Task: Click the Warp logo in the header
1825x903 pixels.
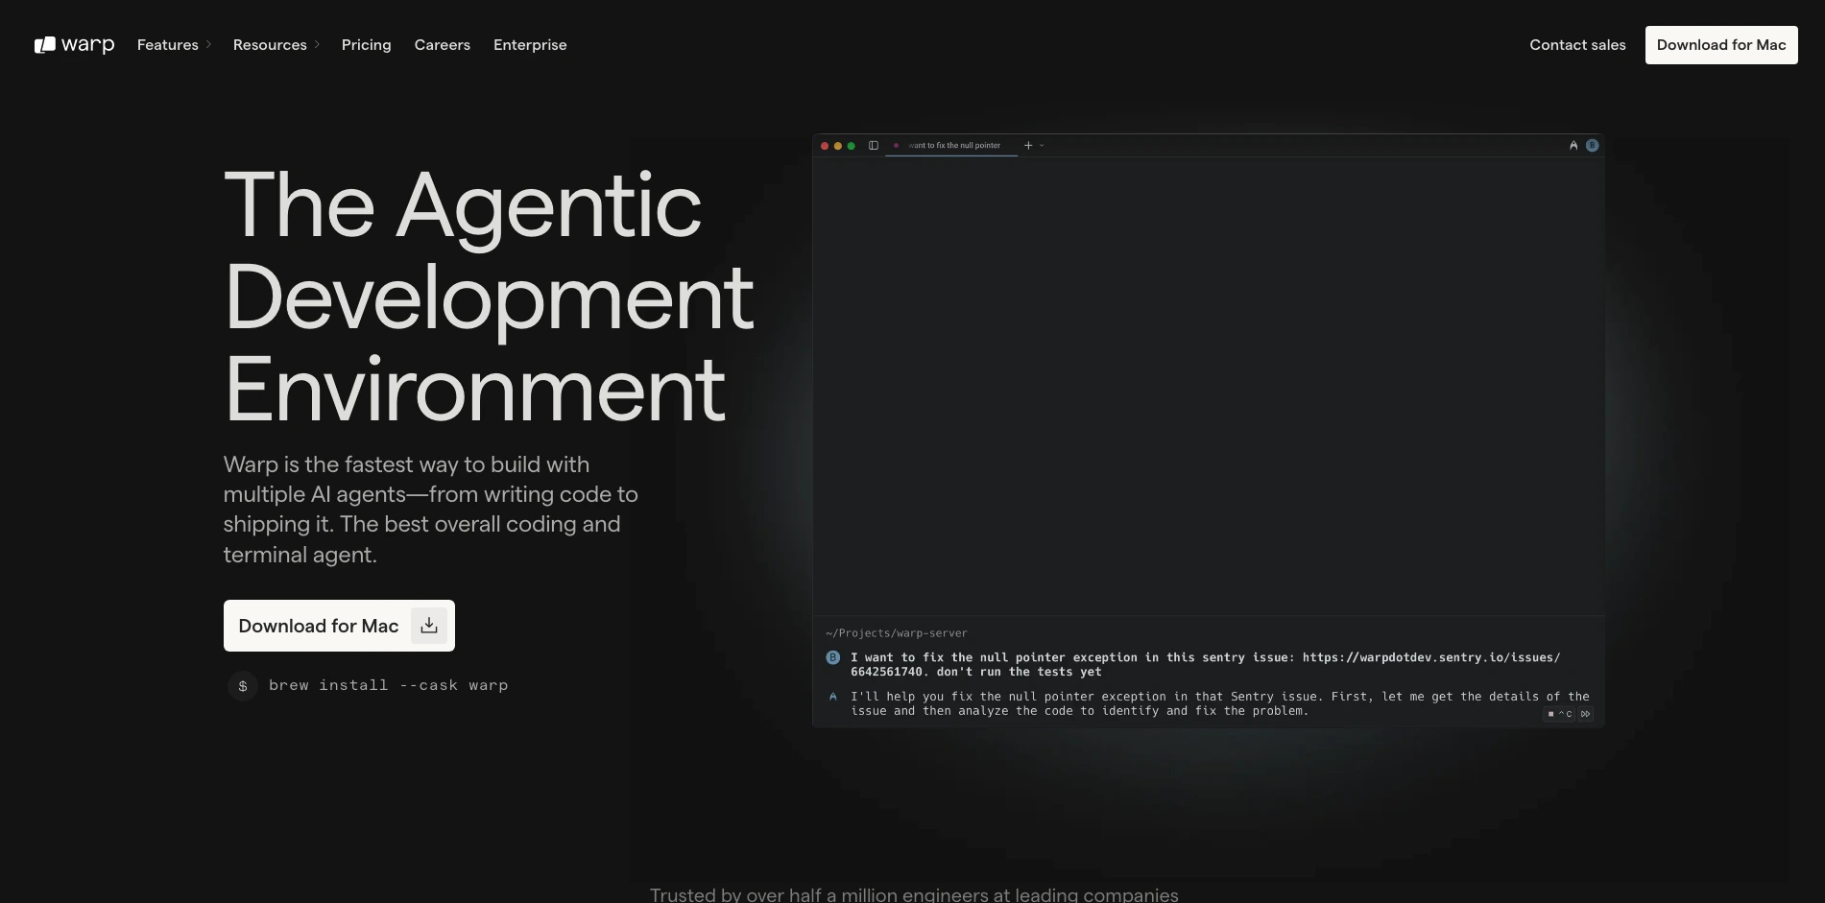Action: pyautogui.click(x=74, y=45)
